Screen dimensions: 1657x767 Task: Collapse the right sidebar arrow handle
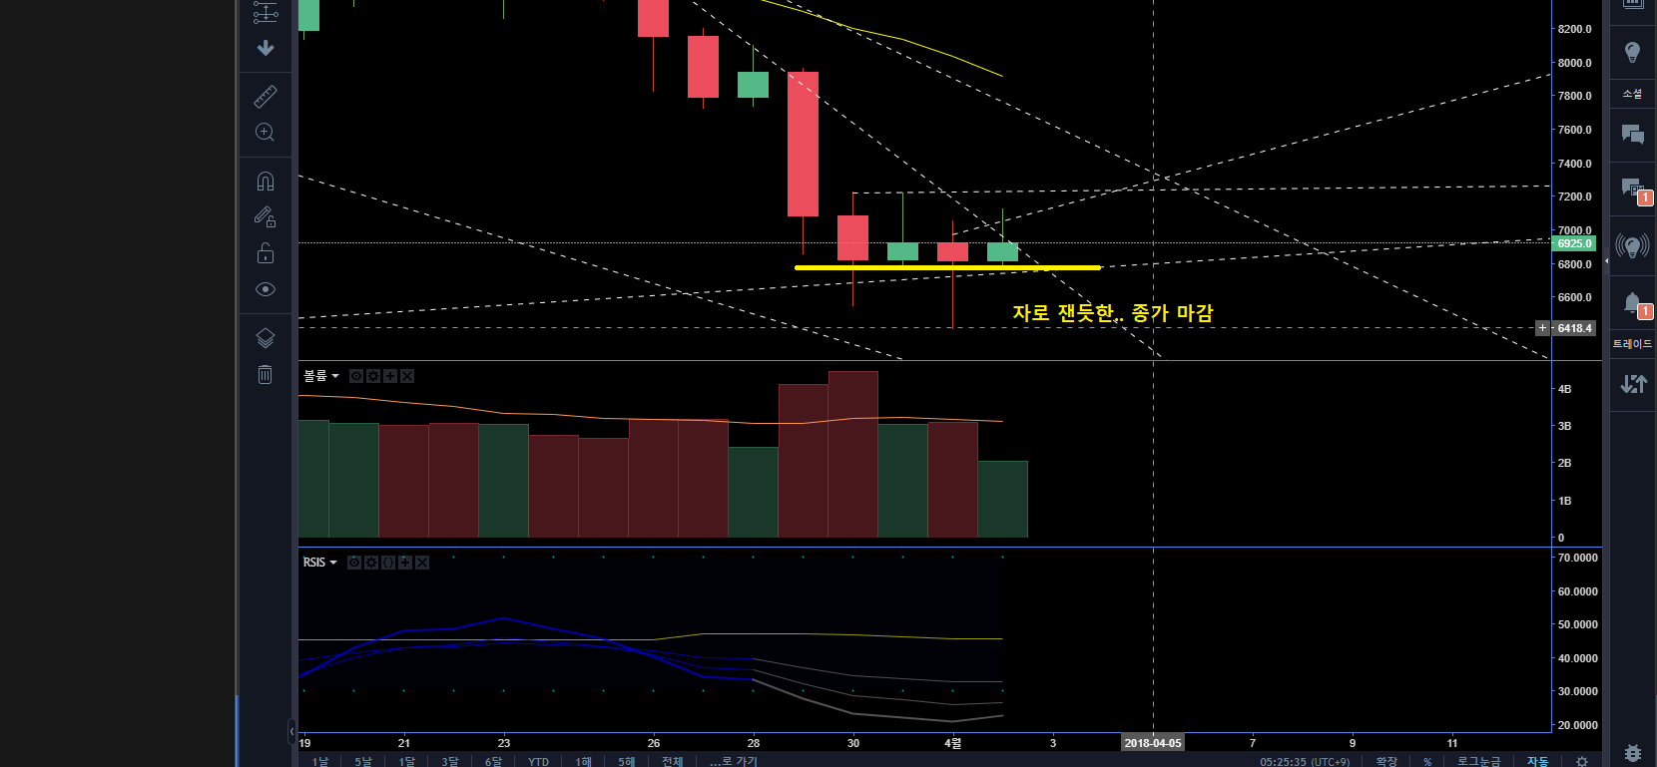(x=1606, y=260)
